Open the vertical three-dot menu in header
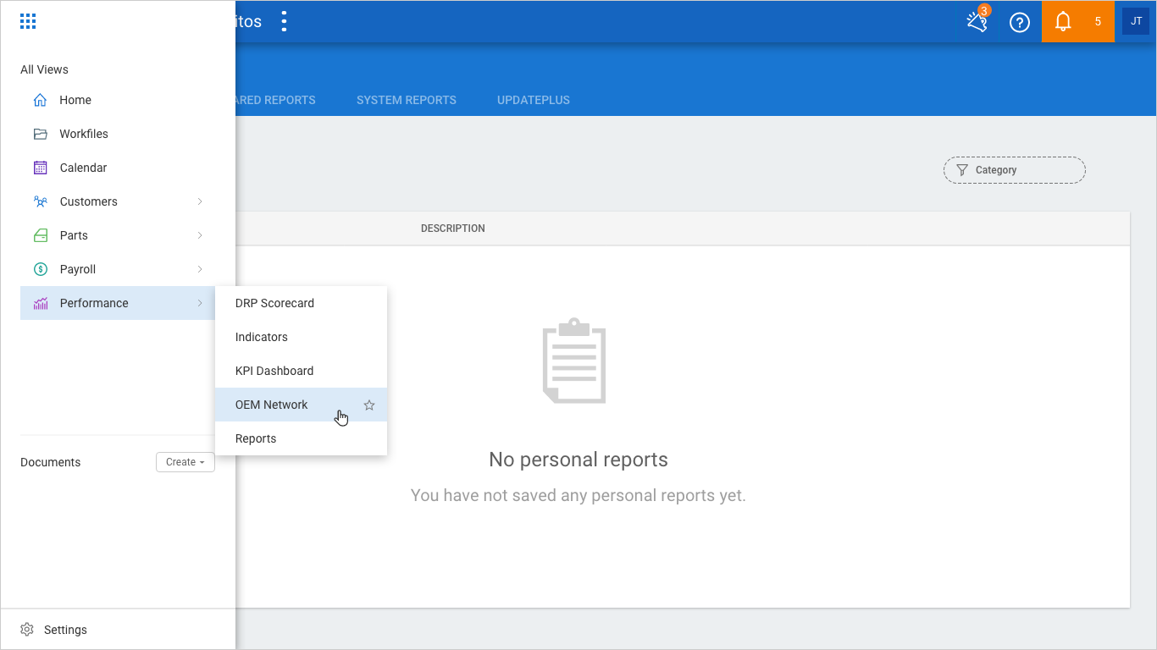 [284, 21]
